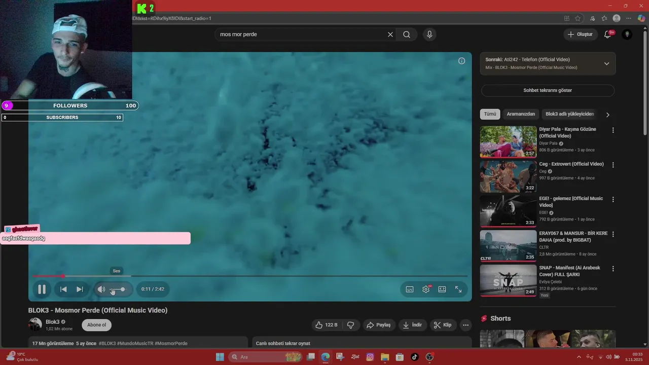Mute the video sound
Image resolution: width=649 pixels, height=365 pixels.
tap(101, 289)
